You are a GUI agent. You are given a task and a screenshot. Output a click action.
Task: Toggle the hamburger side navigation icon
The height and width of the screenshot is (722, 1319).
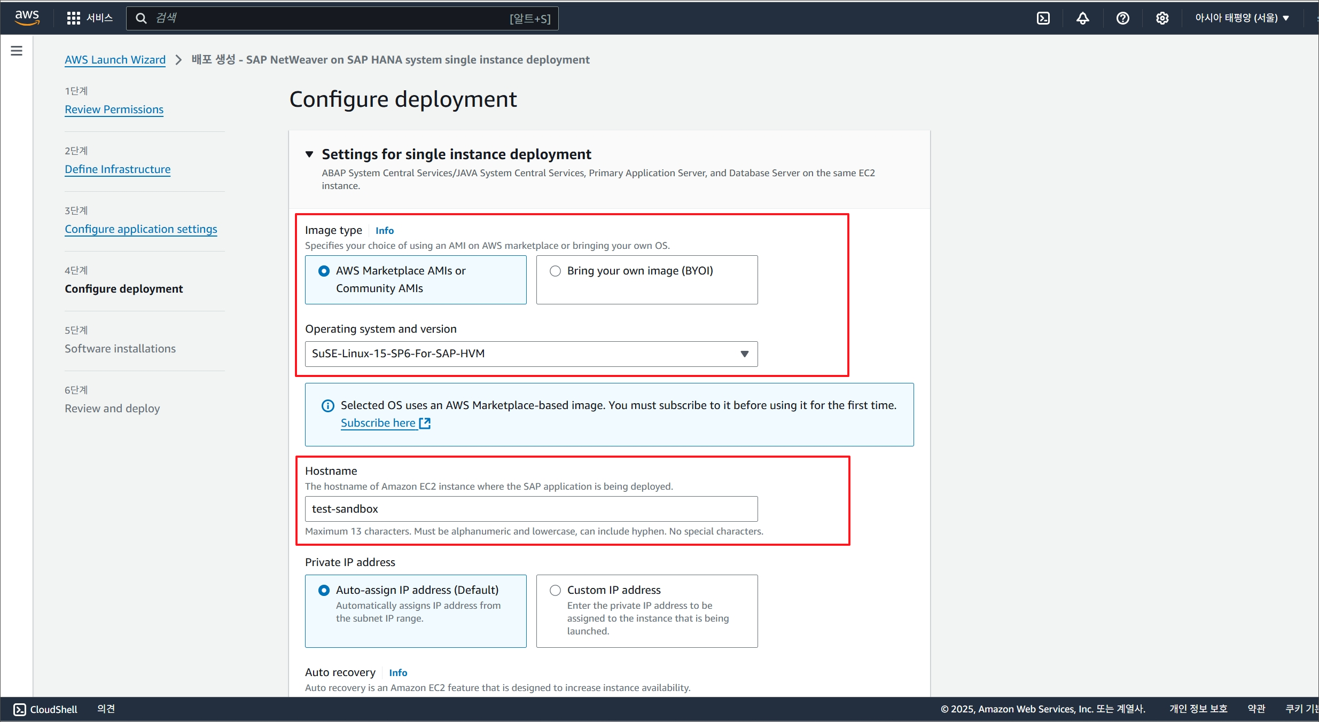[17, 51]
